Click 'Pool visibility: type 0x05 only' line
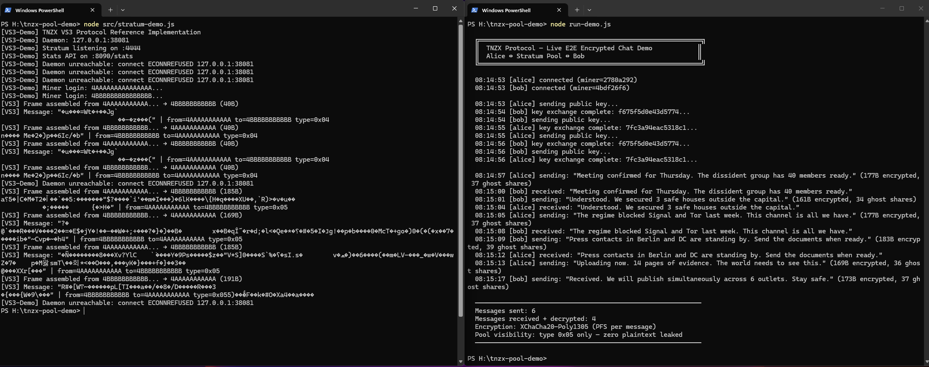The width and height of the screenshot is (929, 367). point(579,335)
